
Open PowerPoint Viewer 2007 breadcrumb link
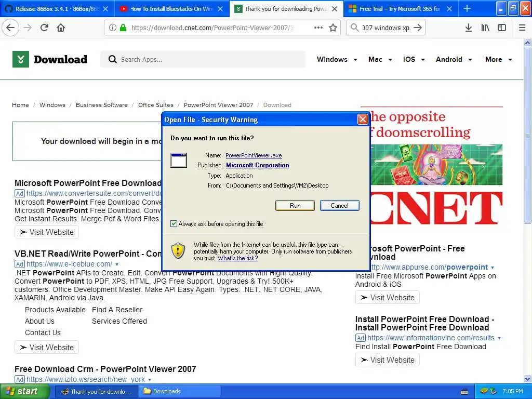218,105
